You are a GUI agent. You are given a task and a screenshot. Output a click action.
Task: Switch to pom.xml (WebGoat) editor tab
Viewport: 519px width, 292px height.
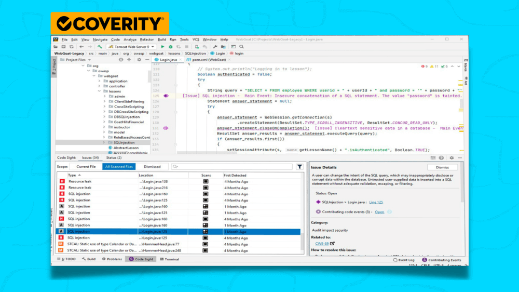209,60
